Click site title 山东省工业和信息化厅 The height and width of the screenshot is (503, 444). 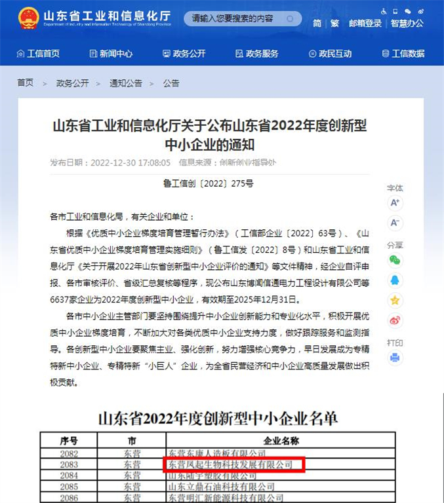pos(108,16)
